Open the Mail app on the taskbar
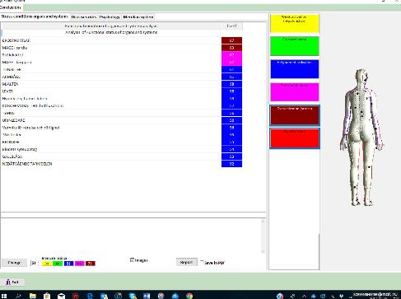401x299 pixels. [x=61, y=296]
